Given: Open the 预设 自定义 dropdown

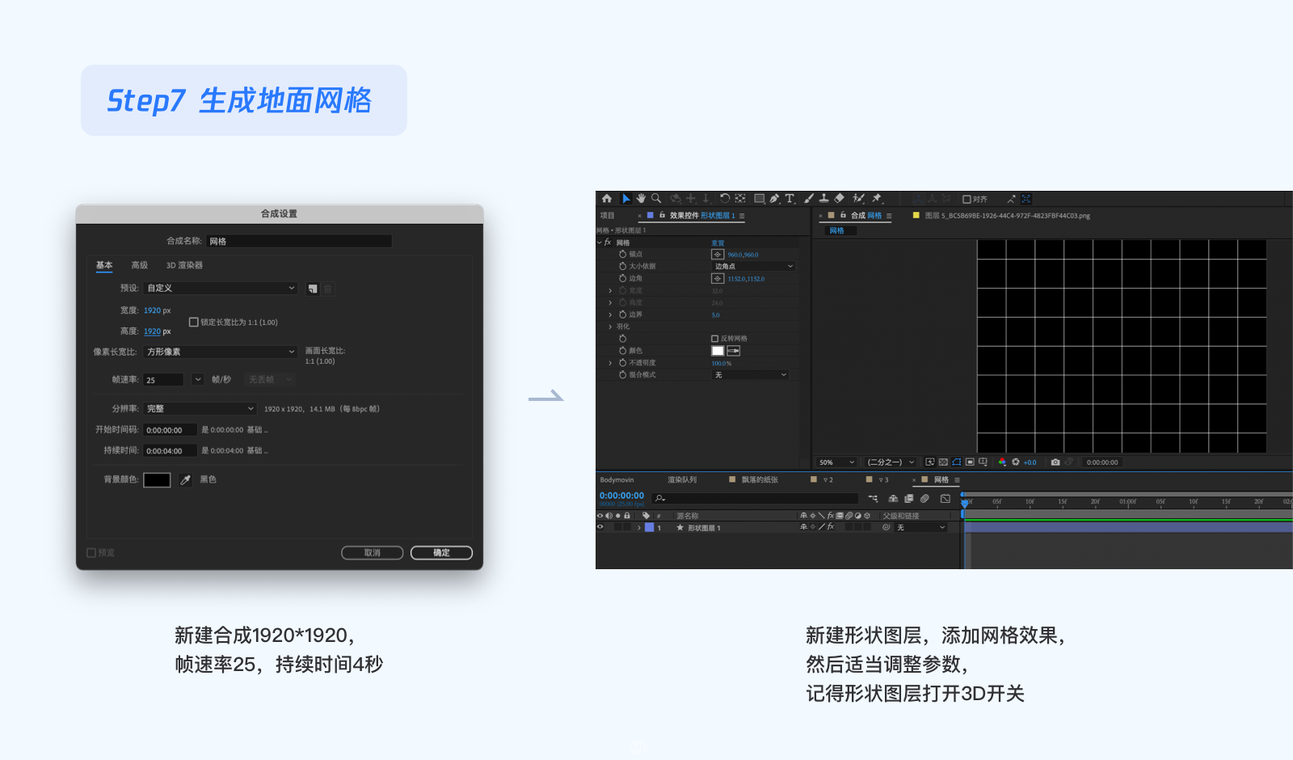Looking at the screenshot, I should [x=221, y=288].
